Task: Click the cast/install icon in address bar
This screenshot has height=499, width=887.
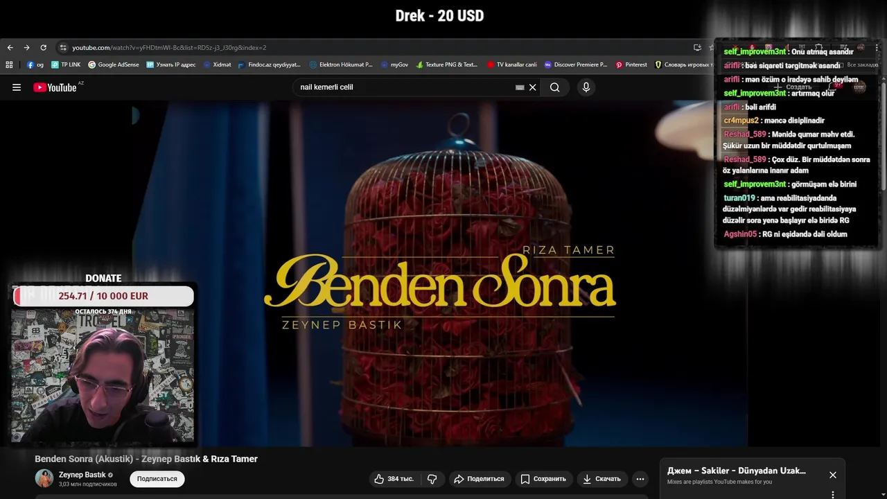Action: [x=697, y=48]
